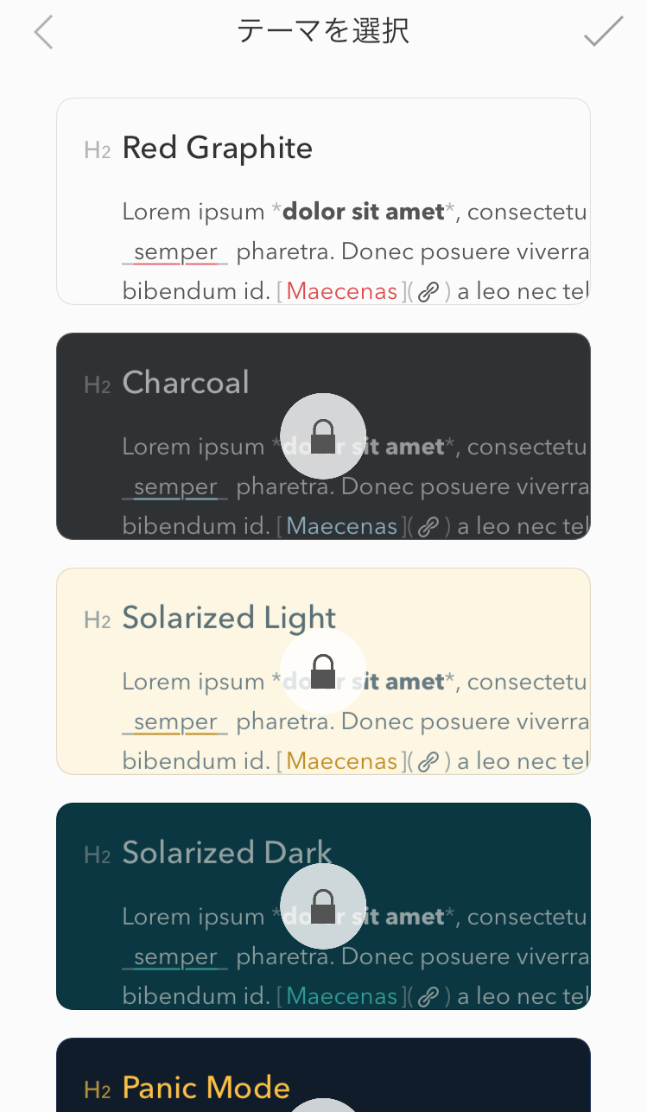This screenshot has height=1112, width=647.
Task: Select the Red Graphite theme card
Action: click(x=323, y=201)
